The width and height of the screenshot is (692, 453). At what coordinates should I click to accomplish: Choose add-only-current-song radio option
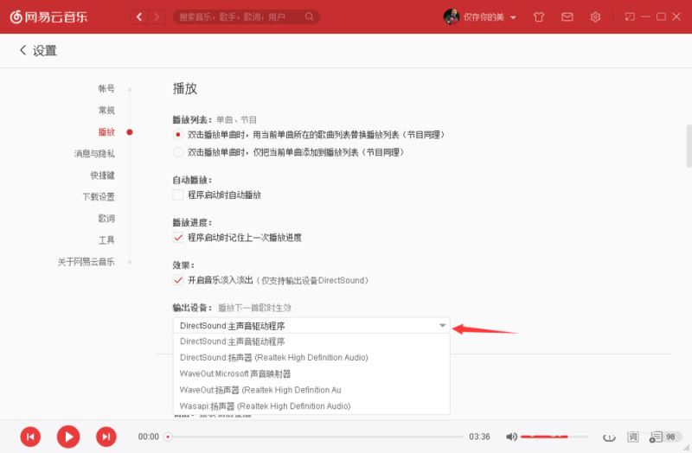(x=178, y=152)
